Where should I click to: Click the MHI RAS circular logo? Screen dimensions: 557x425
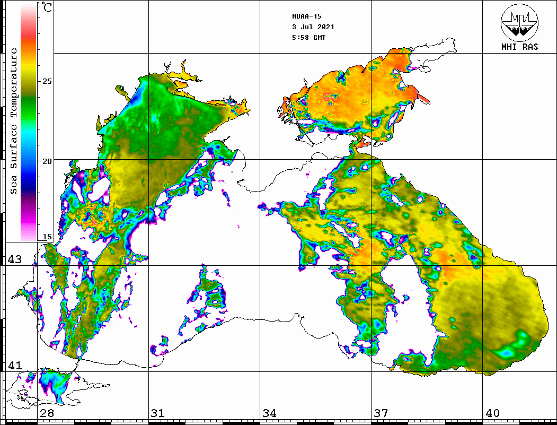click(x=519, y=22)
